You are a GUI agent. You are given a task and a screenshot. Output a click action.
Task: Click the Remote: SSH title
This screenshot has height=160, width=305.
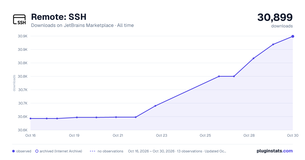(59, 17)
